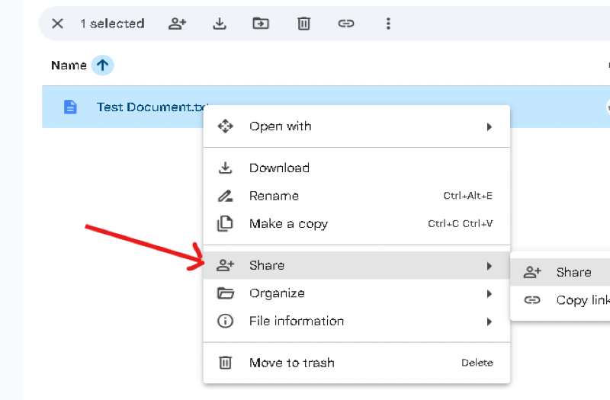This screenshot has width=610, height=400.
Task: Click the copy link icon in toolbar
Action: 346,24
